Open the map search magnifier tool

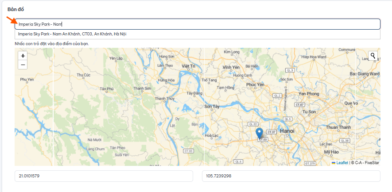coord(373,56)
